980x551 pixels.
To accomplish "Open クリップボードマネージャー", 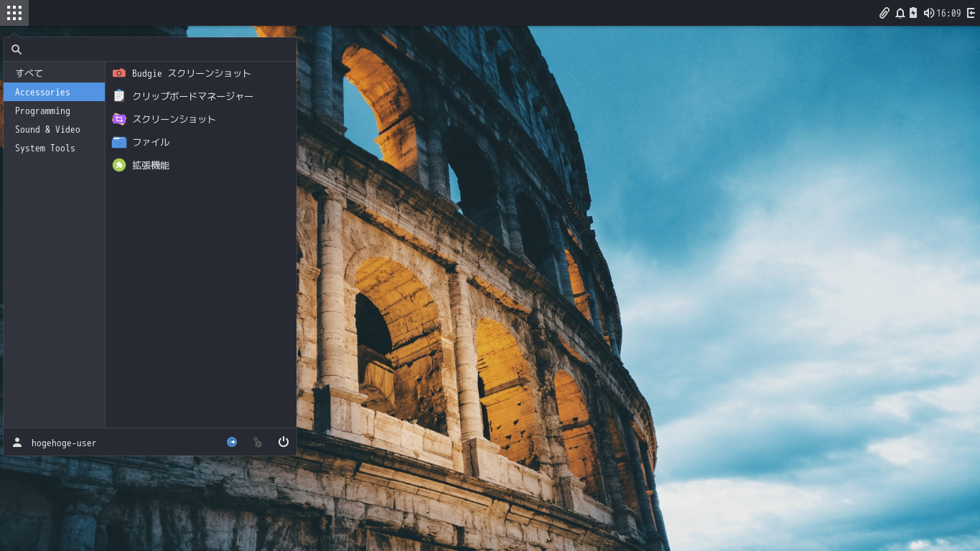I will click(201, 96).
